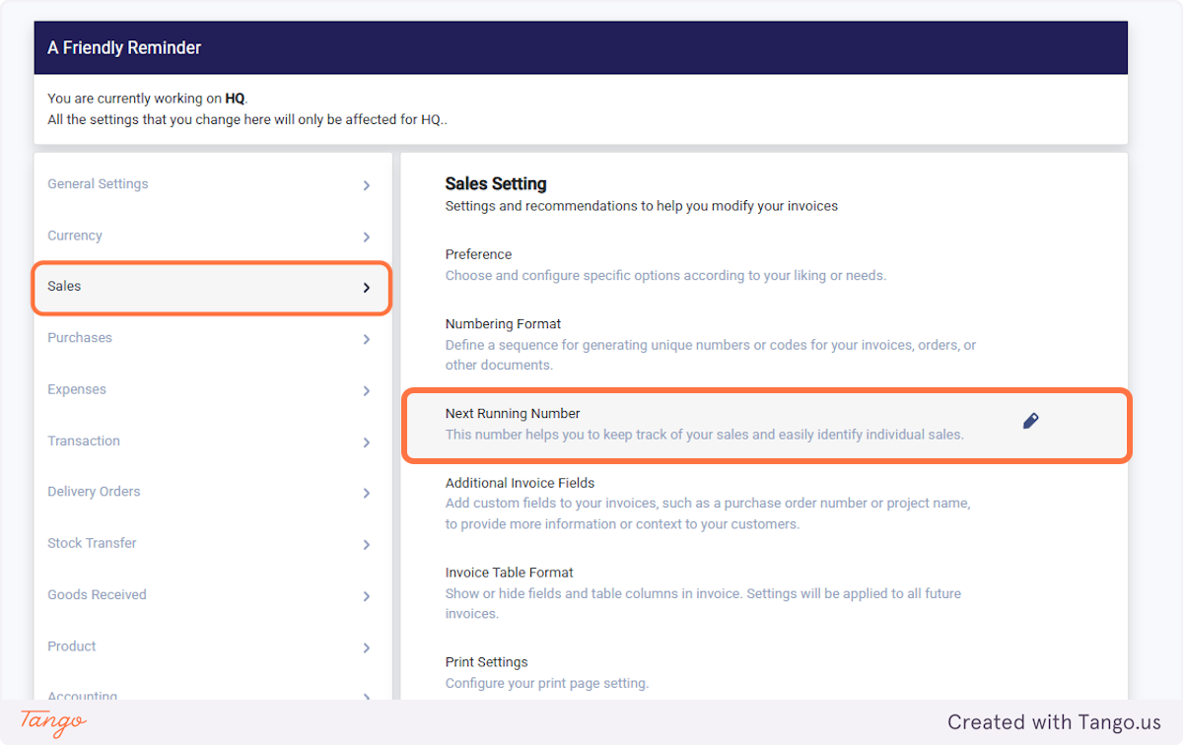Select Sales in the settings sidebar
Viewport: 1183px width, 745px height.
click(213, 287)
